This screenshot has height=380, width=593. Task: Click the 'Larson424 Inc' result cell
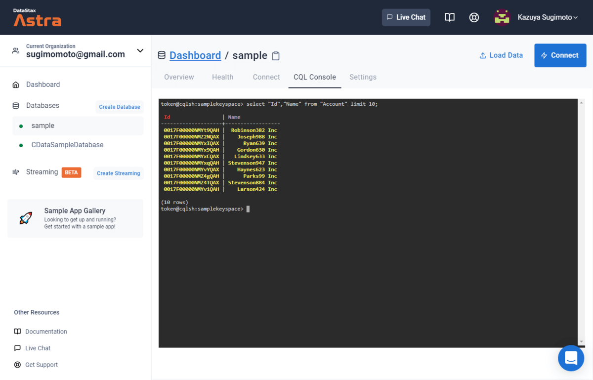[x=257, y=189]
